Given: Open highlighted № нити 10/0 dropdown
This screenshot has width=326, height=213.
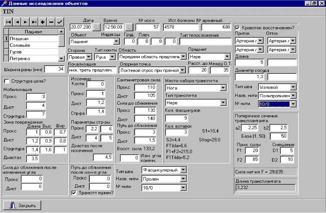Looking at the screenshot, I should (x=293, y=104).
